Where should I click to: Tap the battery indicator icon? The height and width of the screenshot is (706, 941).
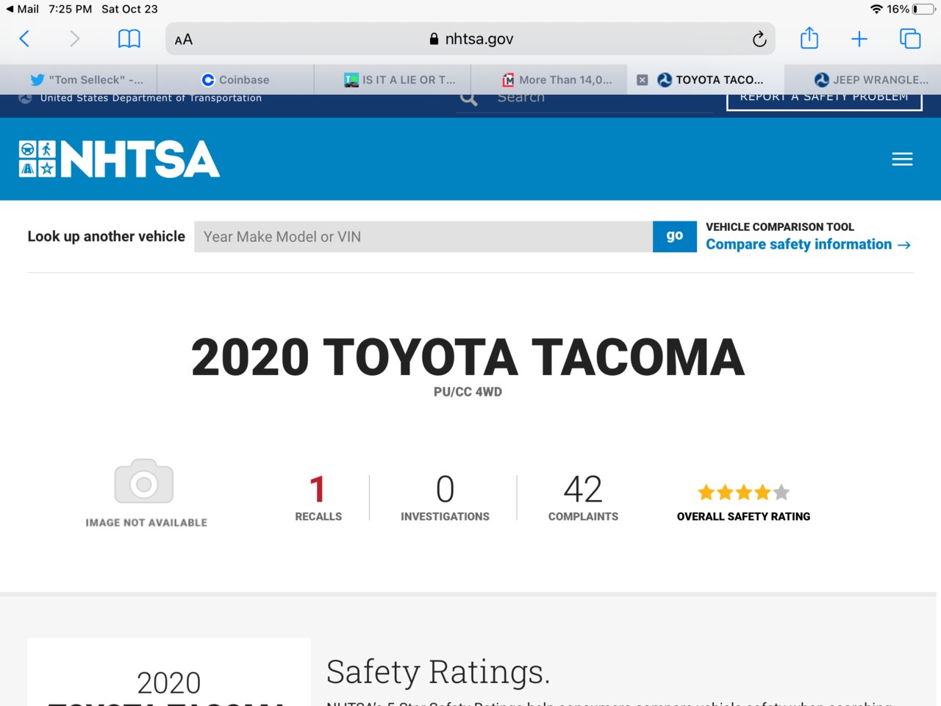tap(924, 9)
